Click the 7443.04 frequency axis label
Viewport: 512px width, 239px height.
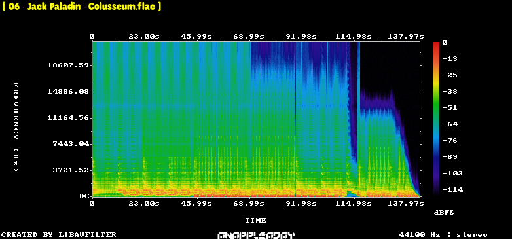click(x=70, y=143)
